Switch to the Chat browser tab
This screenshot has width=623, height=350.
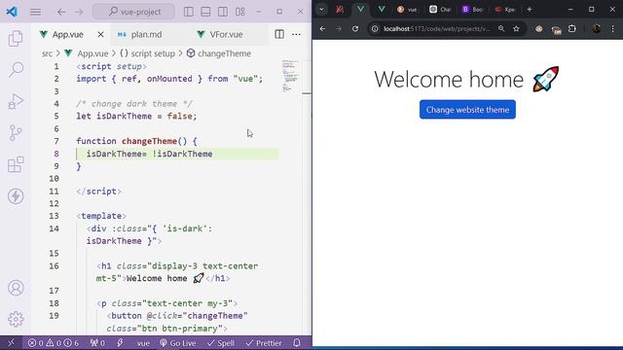click(x=440, y=9)
